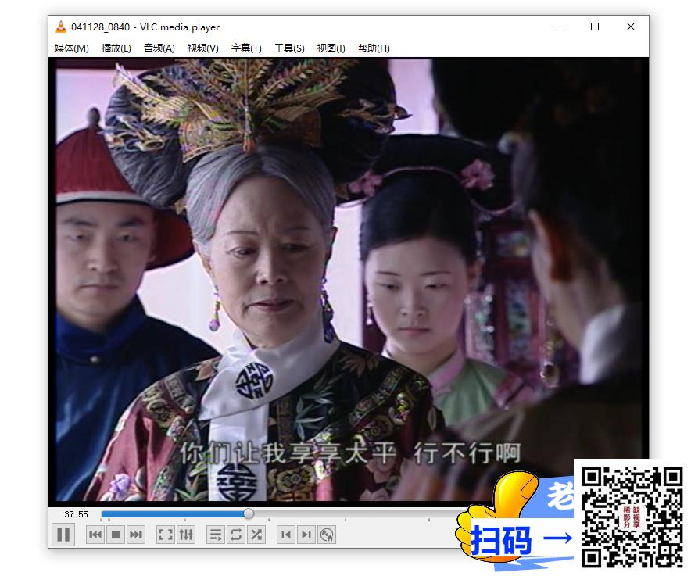Open the 播放(L) menu
This screenshot has width=691, height=576.
pyautogui.click(x=116, y=48)
